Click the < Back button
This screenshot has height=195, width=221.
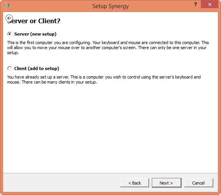coord(134,183)
